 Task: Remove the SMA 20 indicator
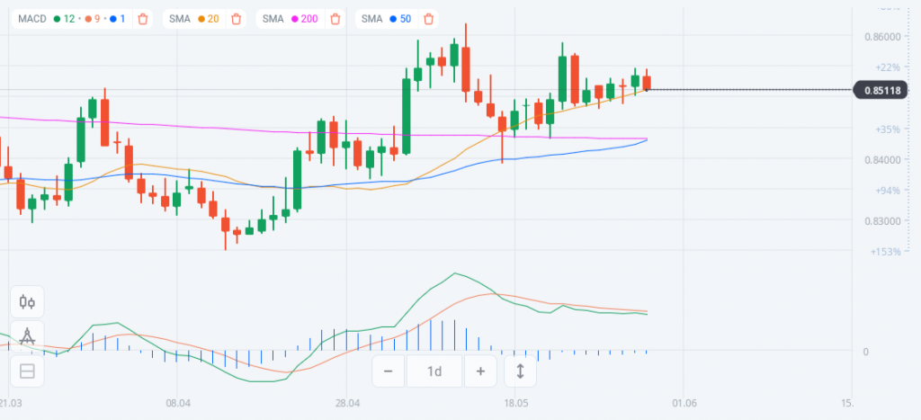pos(236,18)
